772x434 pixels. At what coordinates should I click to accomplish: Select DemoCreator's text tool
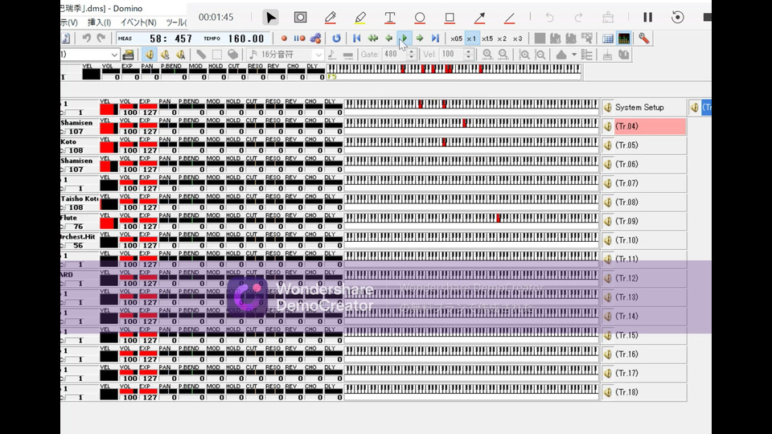pos(389,17)
